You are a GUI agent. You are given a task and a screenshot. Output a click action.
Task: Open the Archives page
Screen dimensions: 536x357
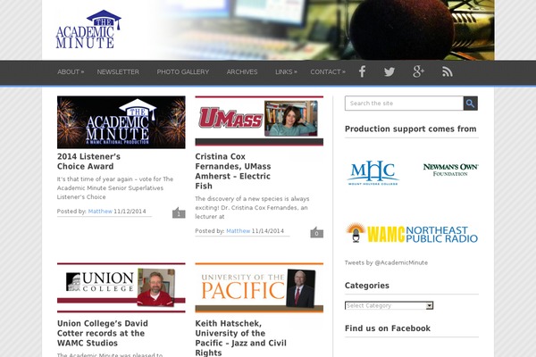tap(242, 72)
